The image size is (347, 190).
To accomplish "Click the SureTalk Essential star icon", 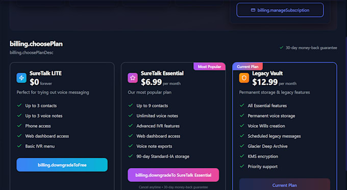I will pyautogui.click(x=133, y=78).
